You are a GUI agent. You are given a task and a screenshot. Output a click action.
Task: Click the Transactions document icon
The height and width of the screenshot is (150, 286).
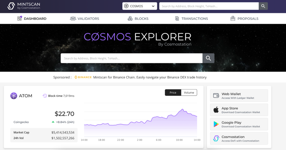177,19
